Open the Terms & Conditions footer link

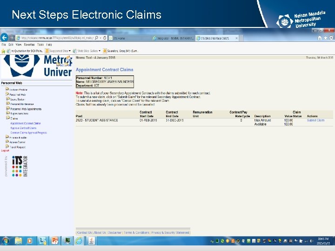136,233
